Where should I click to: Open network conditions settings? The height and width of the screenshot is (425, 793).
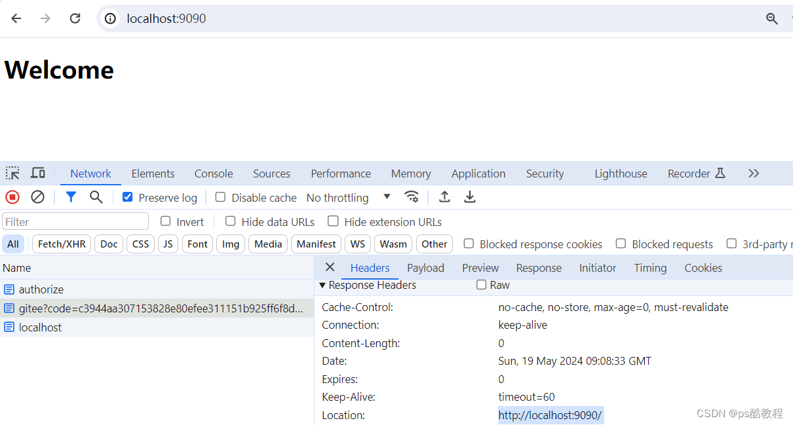tap(412, 196)
